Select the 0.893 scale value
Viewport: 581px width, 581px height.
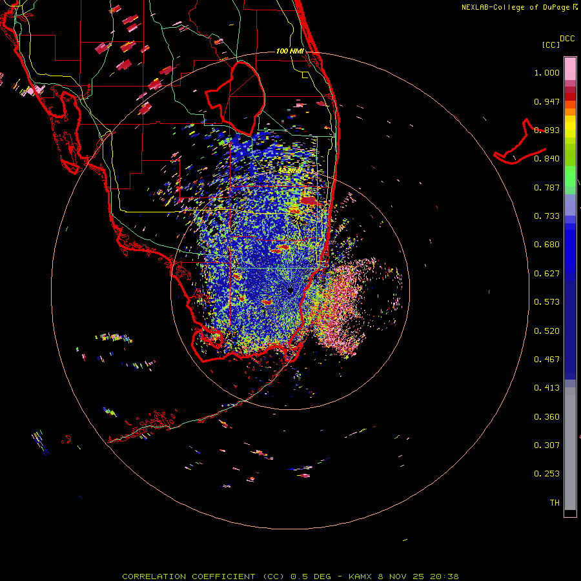(x=547, y=130)
